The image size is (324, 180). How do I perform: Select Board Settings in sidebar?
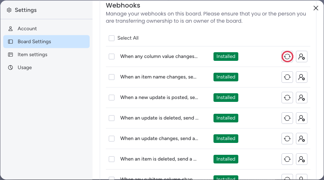pos(46,41)
